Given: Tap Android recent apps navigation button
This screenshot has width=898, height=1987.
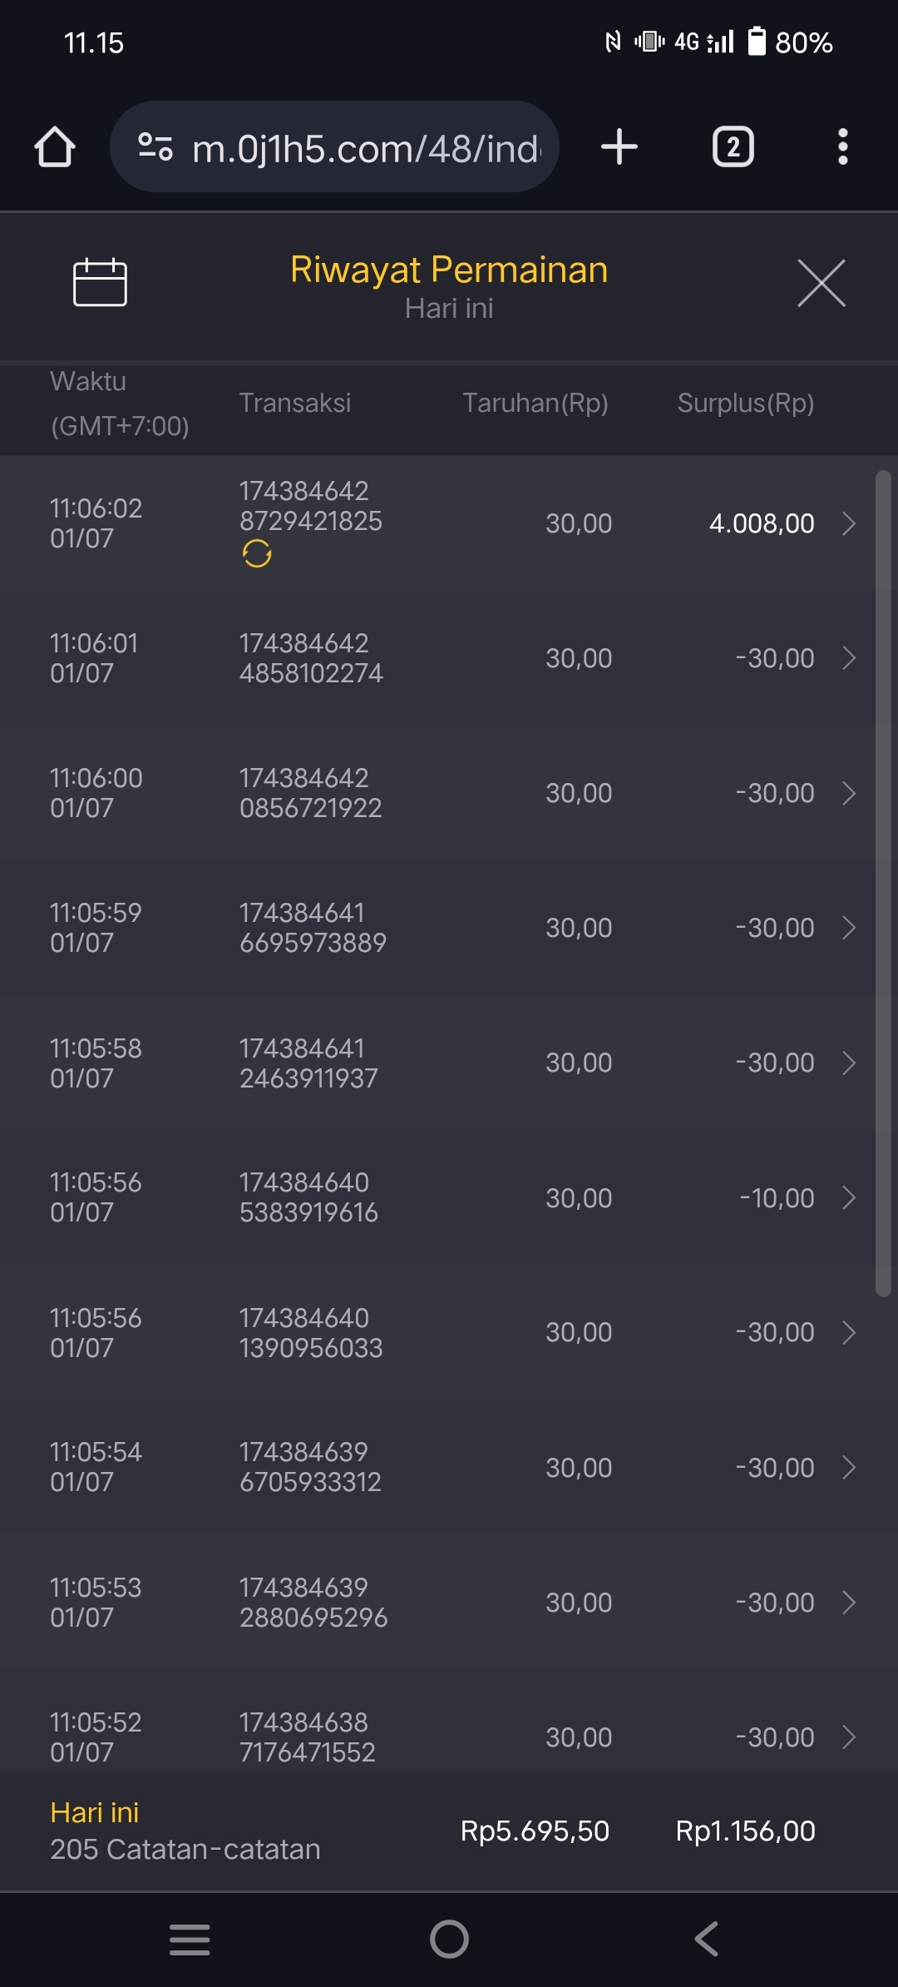Looking at the screenshot, I should point(190,1940).
